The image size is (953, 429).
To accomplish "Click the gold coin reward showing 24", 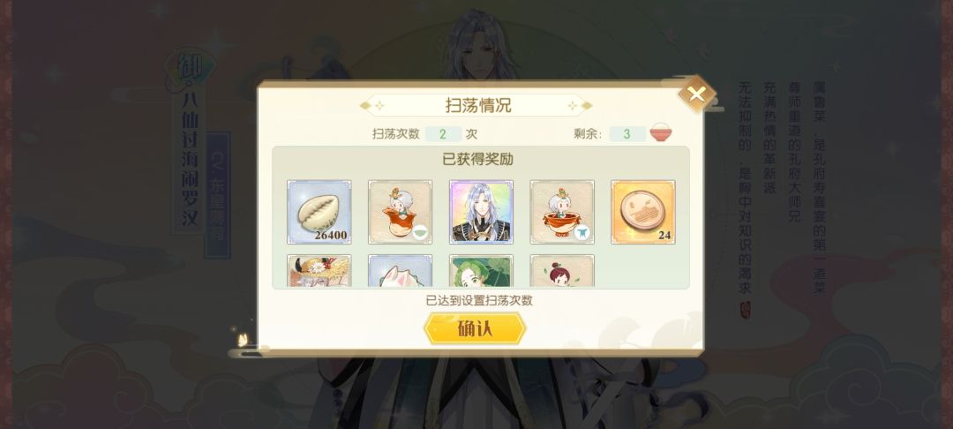I will [x=643, y=212].
